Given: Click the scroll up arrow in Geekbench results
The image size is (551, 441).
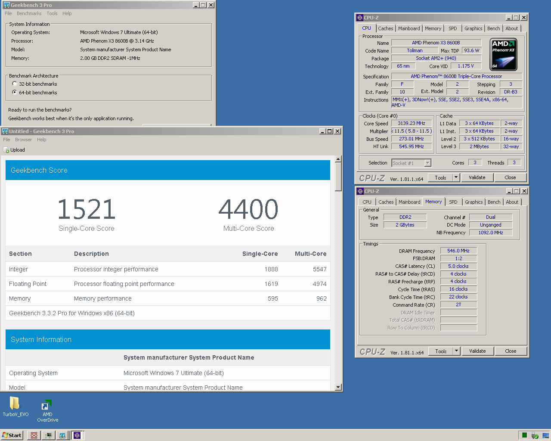Looking at the screenshot, I should (338, 159).
